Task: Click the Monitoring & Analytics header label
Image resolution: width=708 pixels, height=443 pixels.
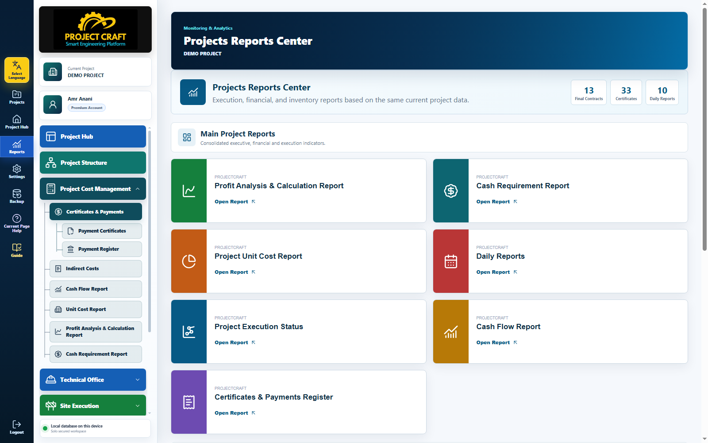Action: pyautogui.click(x=208, y=28)
